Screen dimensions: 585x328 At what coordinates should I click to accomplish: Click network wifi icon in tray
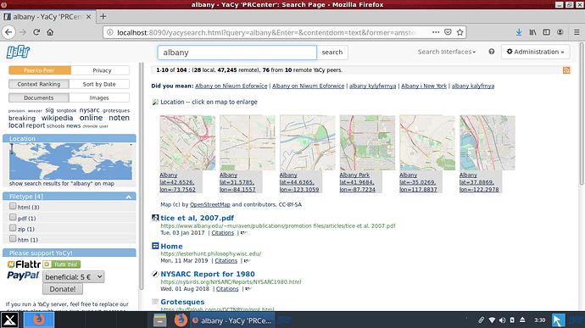492,320
